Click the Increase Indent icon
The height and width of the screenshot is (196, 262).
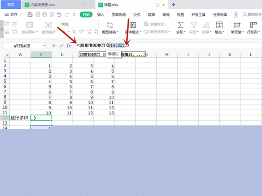coord(14,24)
